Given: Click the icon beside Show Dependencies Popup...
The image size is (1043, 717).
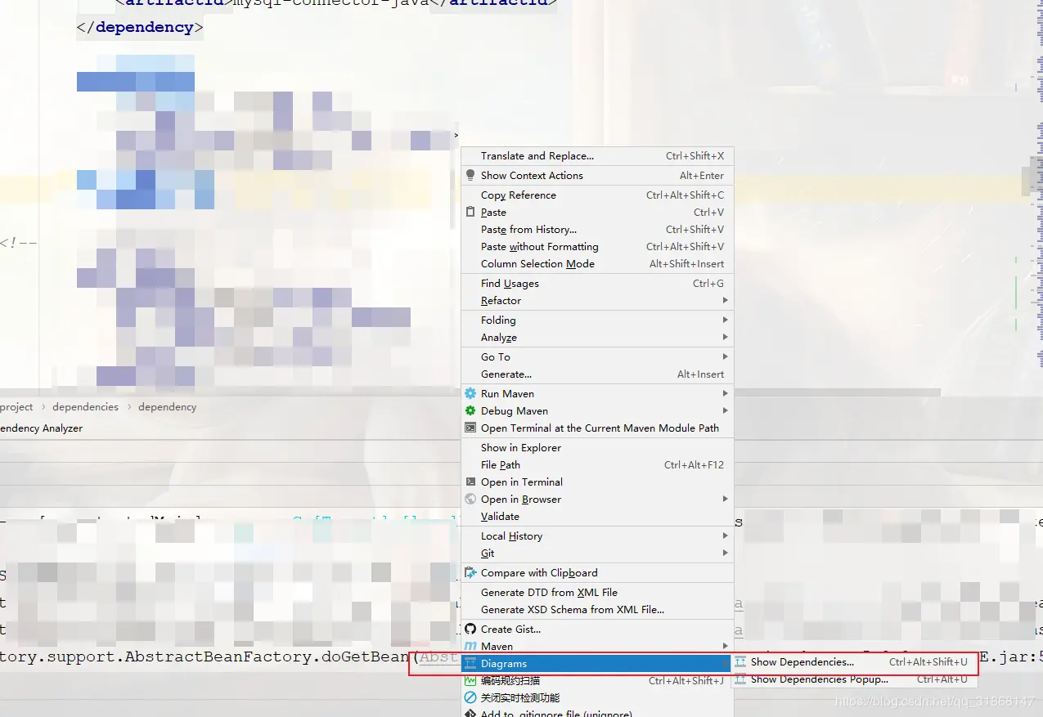Looking at the screenshot, I should click(x=740, y=679).
